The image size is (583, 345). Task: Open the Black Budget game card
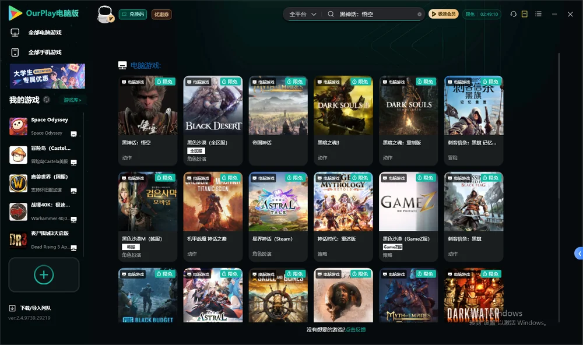[147, 295]
